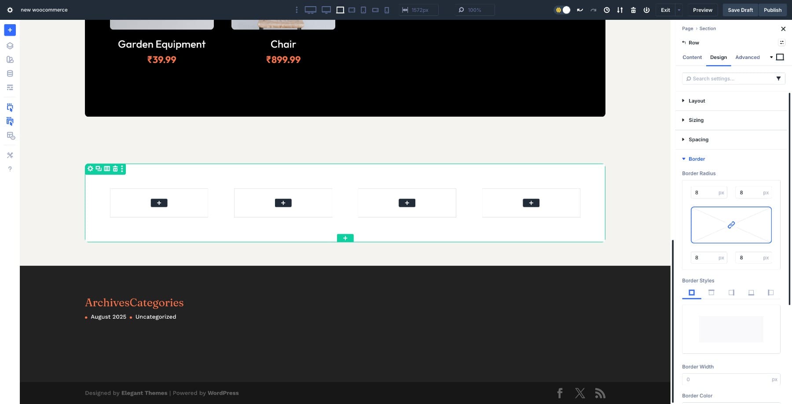Switch to the Advanced tab
The image size is (792, 404).
747,57
